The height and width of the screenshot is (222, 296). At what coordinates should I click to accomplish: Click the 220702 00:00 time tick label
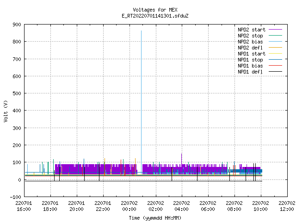tap(129, 206)
